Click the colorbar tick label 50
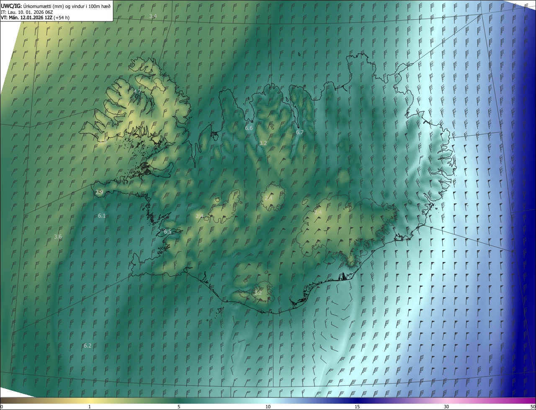The image size is (536, 410). pyautogui.click(x=533, y=407)
